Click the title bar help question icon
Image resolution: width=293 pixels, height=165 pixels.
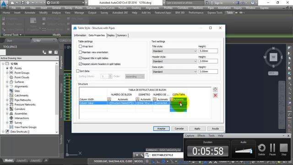point(253,3)
